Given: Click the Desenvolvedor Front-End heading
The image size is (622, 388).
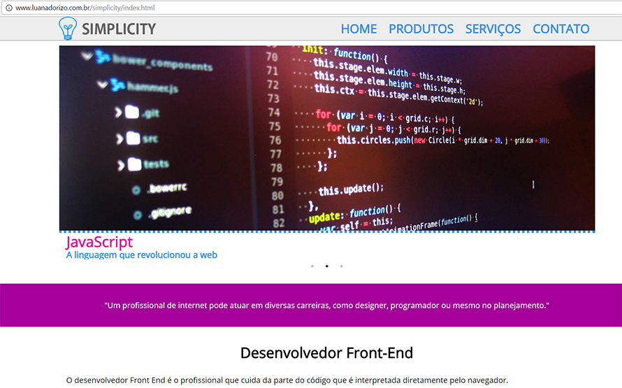Looking at the screenshot, I should click(326, 352).
